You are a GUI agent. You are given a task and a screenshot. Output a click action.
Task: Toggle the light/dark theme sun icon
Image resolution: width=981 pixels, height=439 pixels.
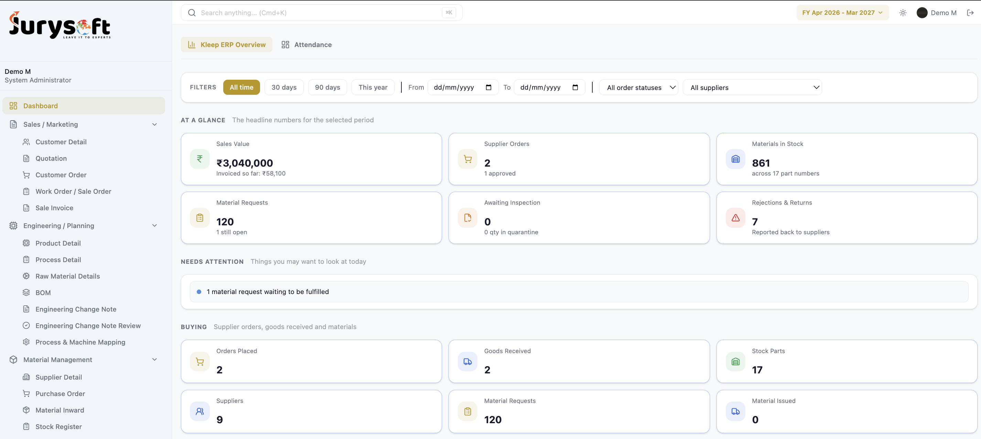tap(903, 13)
